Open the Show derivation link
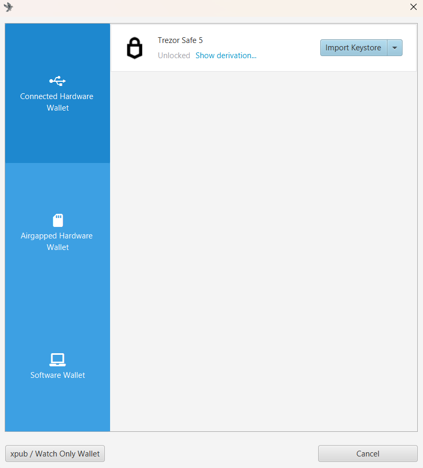 pyautogui.click(x=225, y=56)
